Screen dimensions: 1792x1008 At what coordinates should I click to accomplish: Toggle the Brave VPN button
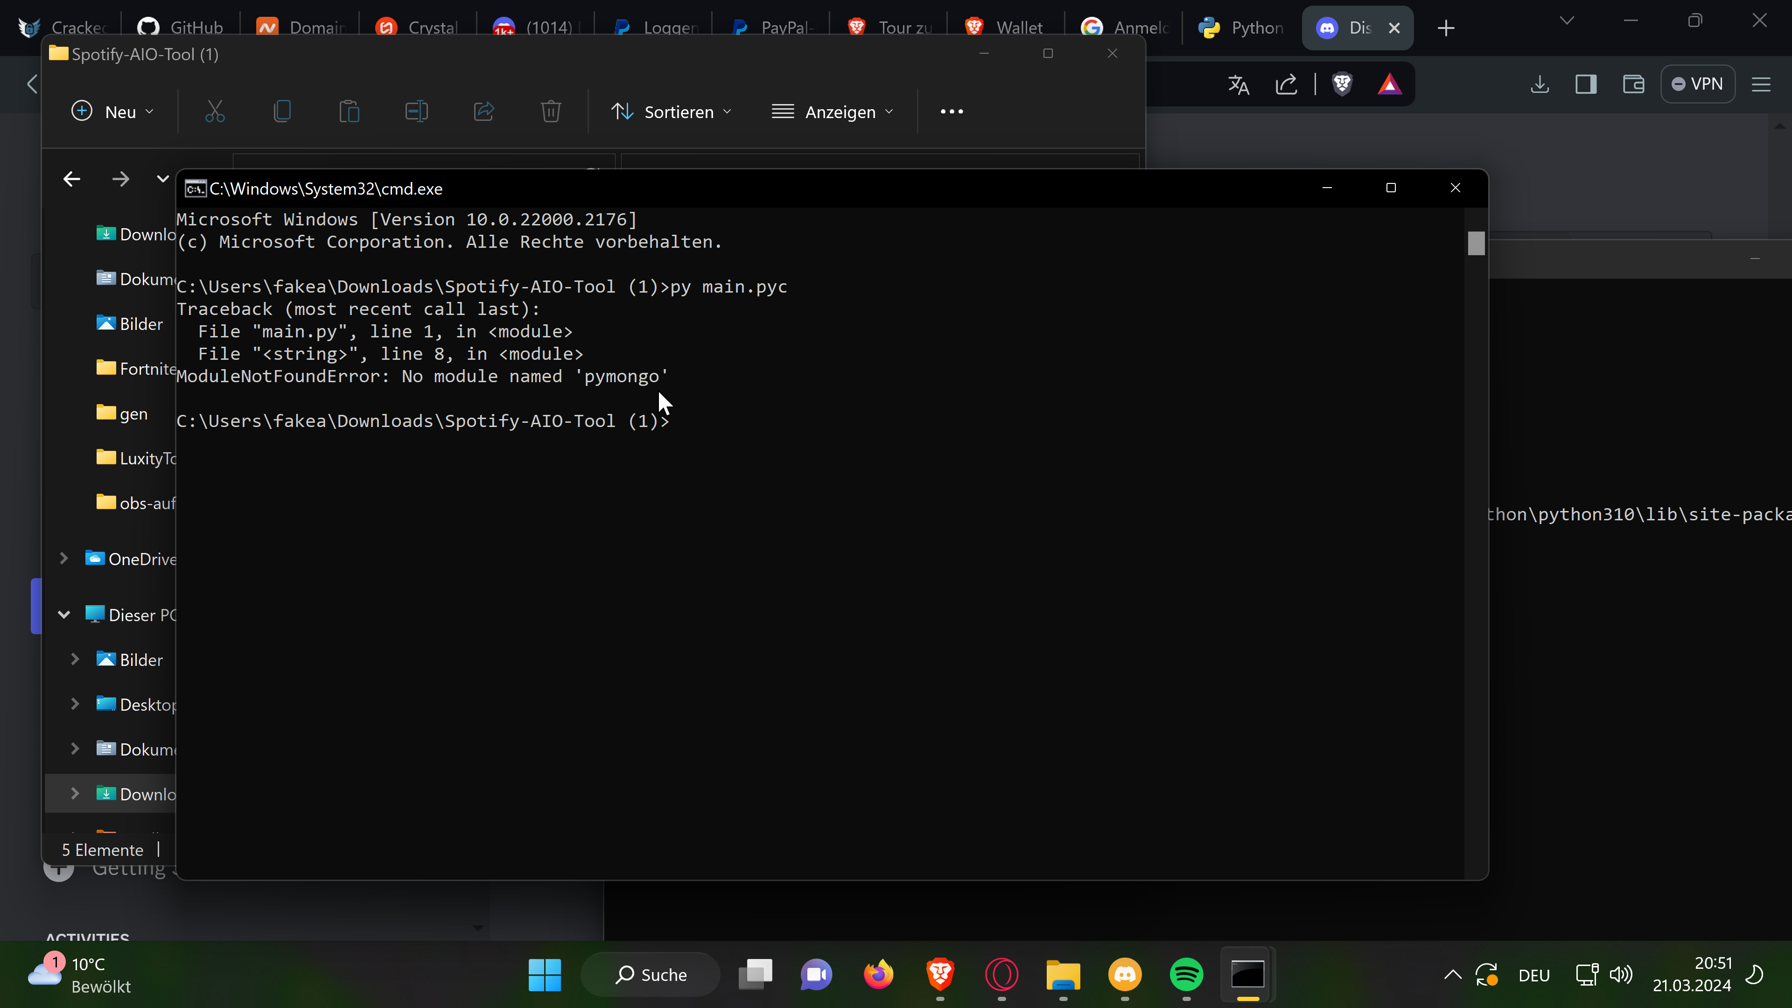[x=1697, y=84]
